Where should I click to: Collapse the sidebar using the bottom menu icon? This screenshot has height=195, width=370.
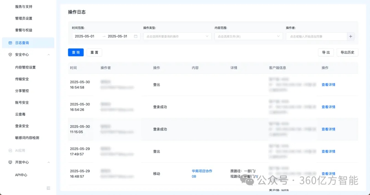click(48, 188)
